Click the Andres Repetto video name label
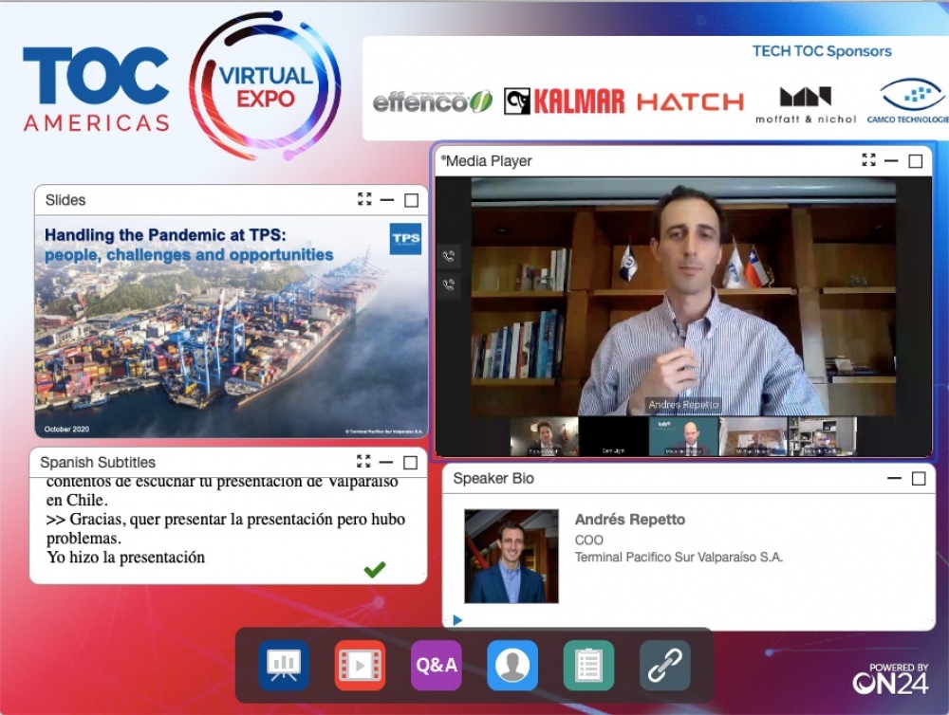This screenshot has height=715, width=949. (683, 404)
